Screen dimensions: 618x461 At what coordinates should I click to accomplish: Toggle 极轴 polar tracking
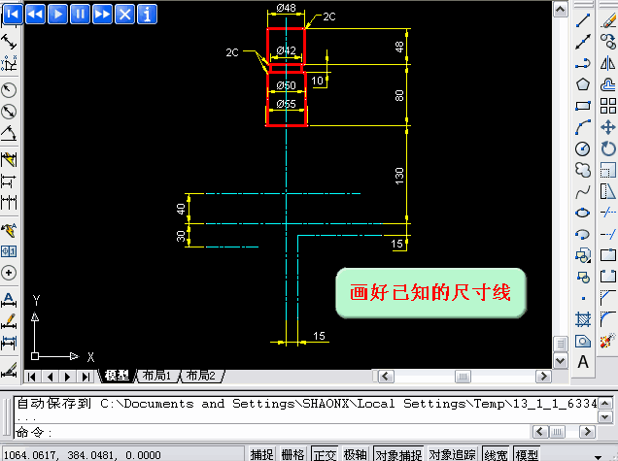355,455
